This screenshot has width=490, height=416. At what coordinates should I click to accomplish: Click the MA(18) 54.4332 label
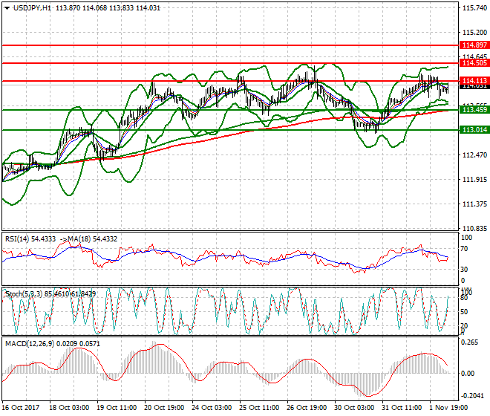pos(92,239)
